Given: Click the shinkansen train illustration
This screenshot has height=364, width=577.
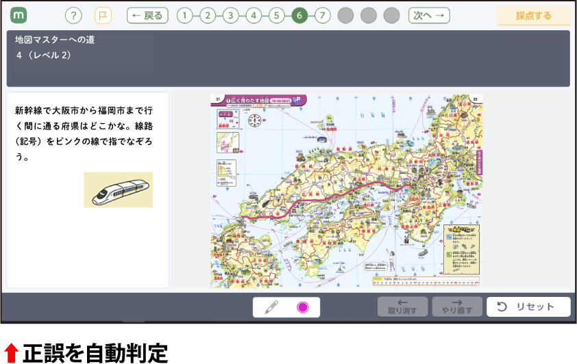Looking at the screenshot, I should pos(119,190).
